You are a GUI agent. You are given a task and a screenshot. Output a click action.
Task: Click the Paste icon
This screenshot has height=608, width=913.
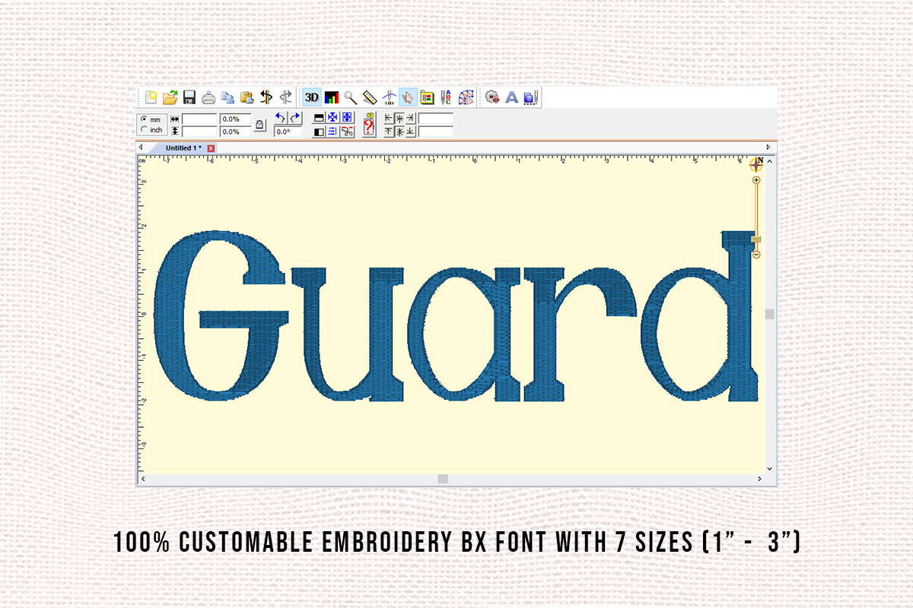point(246,97)
